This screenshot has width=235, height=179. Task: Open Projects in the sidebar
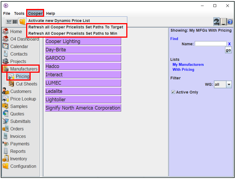click(x=15, y=61)
